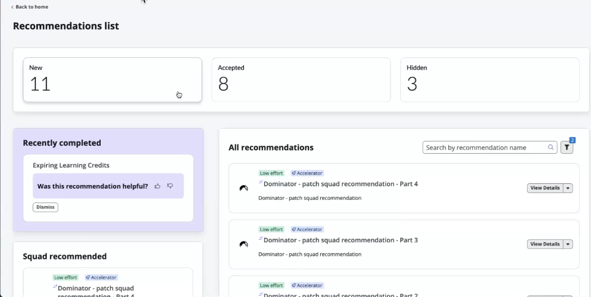Screen dimensions: 591x297
Task: Click the Recommendations list heading
Action: (66, 26)
